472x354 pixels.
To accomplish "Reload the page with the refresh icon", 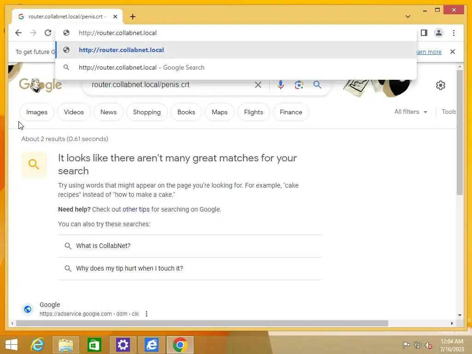I will tap(48, 33).
